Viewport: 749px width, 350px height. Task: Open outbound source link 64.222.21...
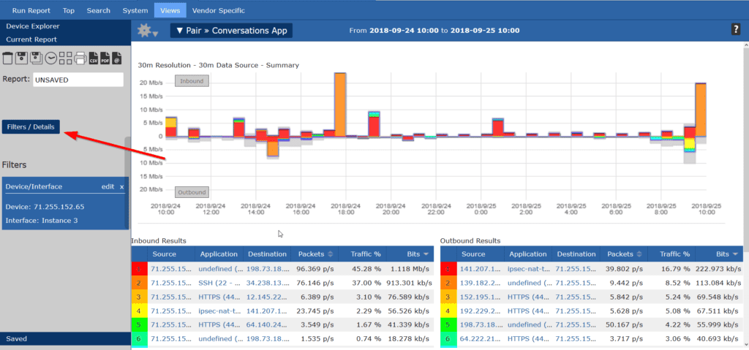(x=480, y=338)
